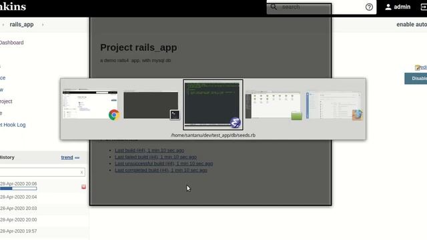Image resolution: width=427 pixels, height=240 pixels.
Task: Select the file manager window thumbnail
Action: pyautogui.click(x=273, y=105)
